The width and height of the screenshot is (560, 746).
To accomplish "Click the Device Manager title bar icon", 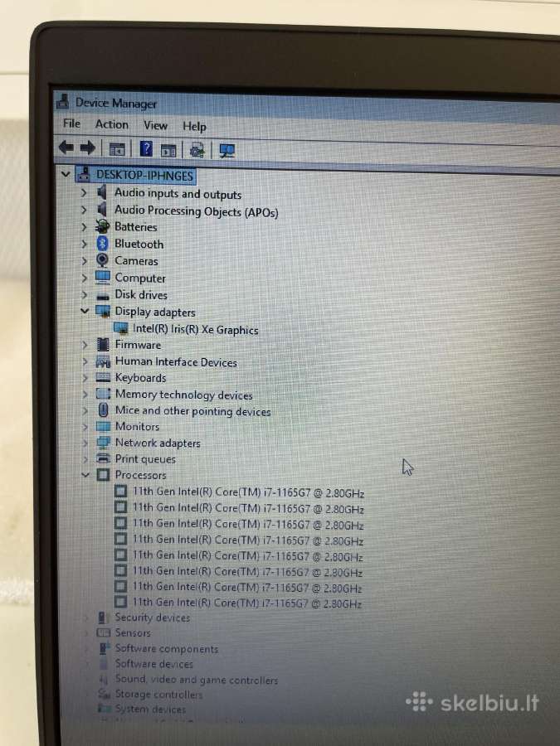I will (63, 101).
